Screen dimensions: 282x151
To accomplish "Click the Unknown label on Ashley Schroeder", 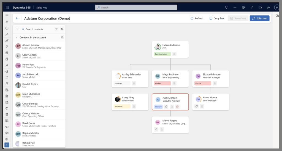I will (x=122, y=83).
